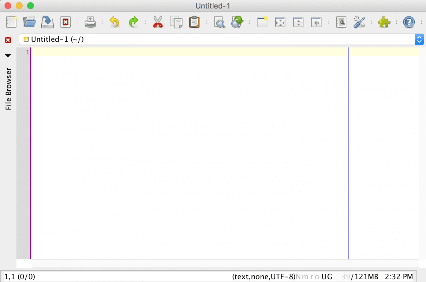Redo with the green arrow icon
This screenshot has height=282, width=426.
point(133,22)
